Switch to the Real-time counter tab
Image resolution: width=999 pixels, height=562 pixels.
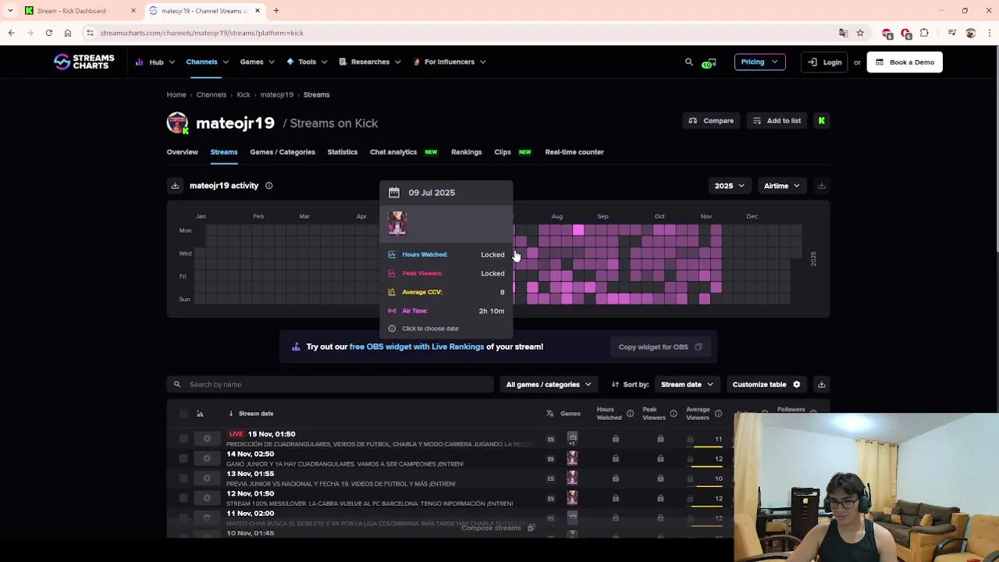click(x=574, y=152)
